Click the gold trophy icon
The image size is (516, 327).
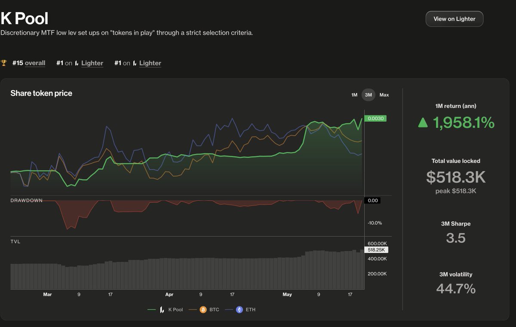point(4,63)
